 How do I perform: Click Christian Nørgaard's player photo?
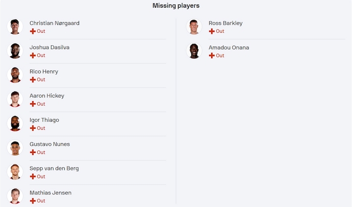click(15, 27)
